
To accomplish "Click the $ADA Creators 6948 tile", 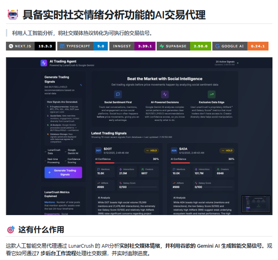I will (x=224, y=171).
